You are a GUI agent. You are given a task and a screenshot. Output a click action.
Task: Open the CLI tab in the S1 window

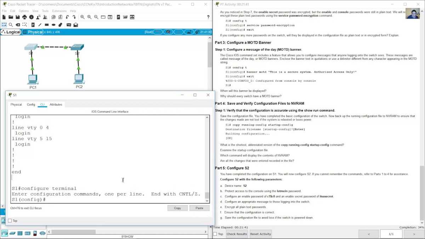point(42,104)
